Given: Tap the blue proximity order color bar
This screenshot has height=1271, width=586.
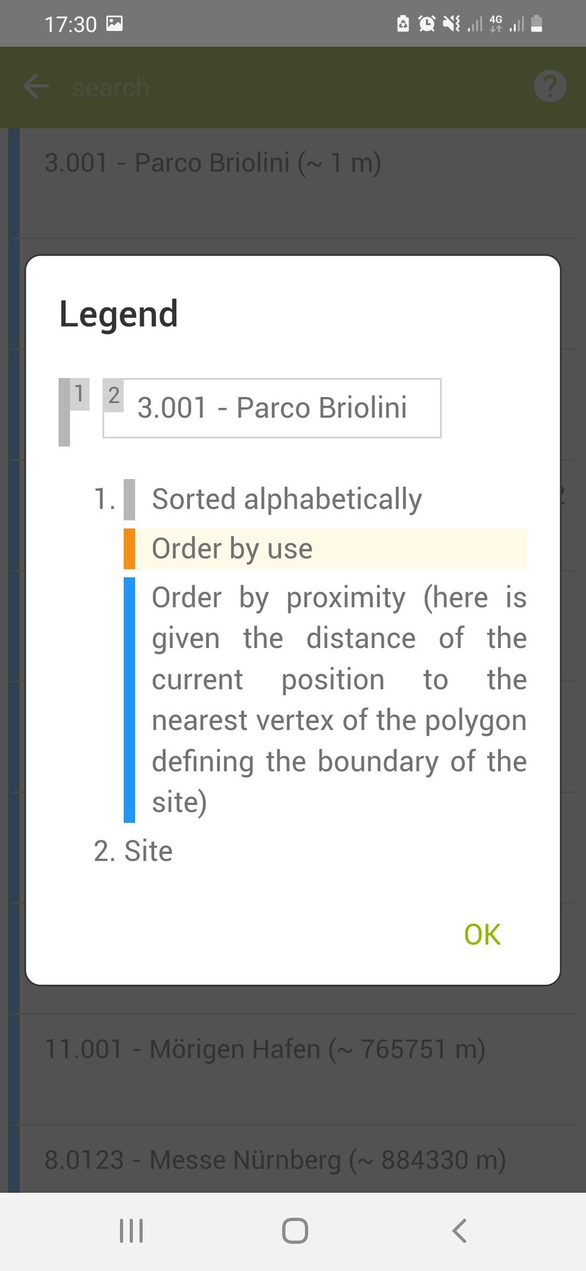Looking at the screenshot, I should click(130, 699).
